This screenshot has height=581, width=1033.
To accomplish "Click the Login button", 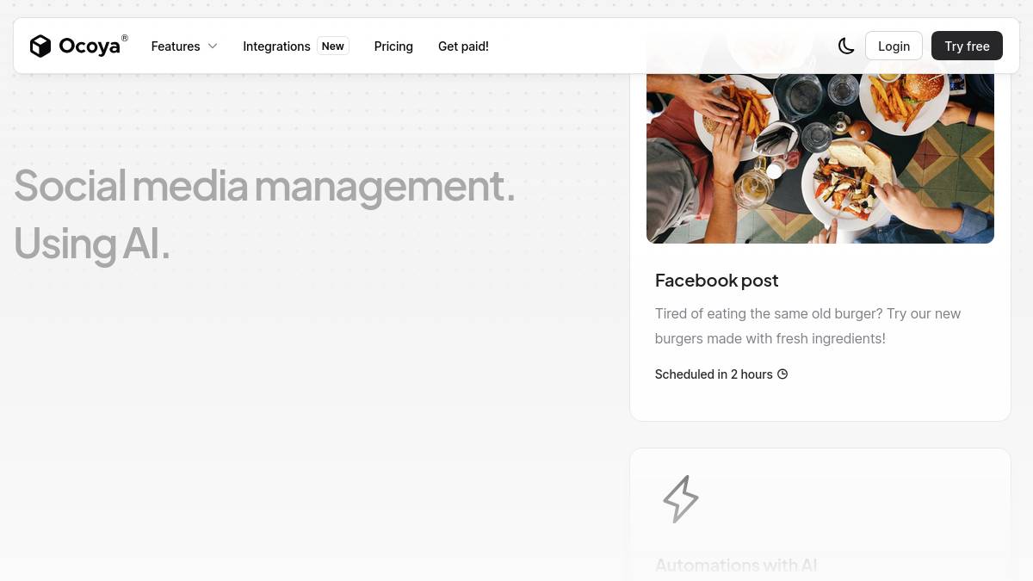I will tap(894, 46).
